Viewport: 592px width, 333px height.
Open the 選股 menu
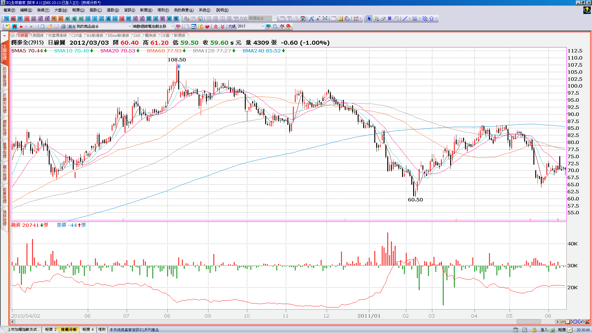(x=113, y=10)
